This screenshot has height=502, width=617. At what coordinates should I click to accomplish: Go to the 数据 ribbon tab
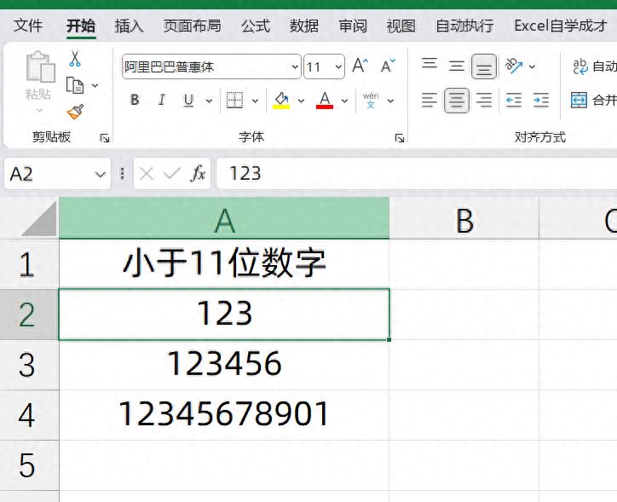click(x=304, y=26)
